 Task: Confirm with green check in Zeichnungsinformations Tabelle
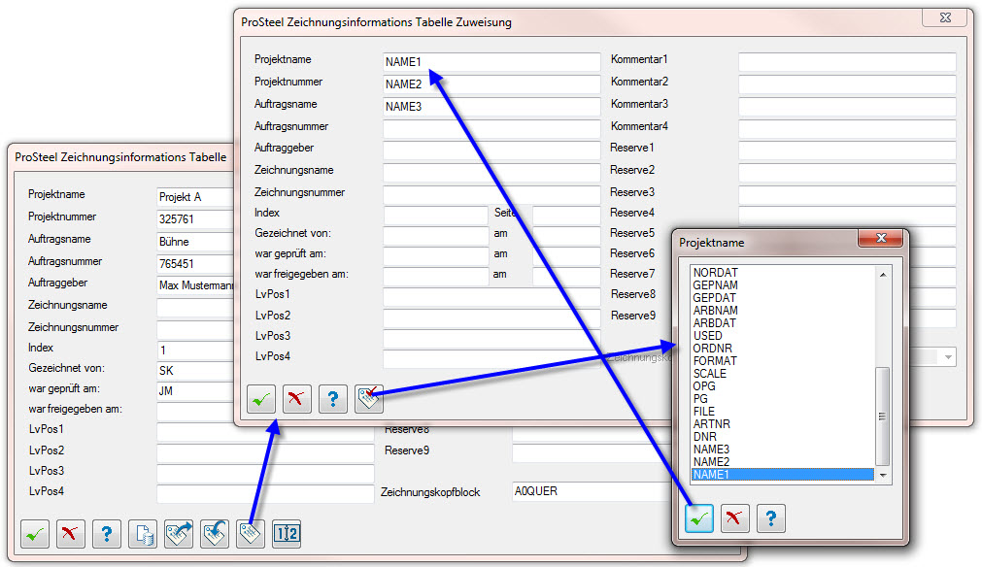(34, 534)
